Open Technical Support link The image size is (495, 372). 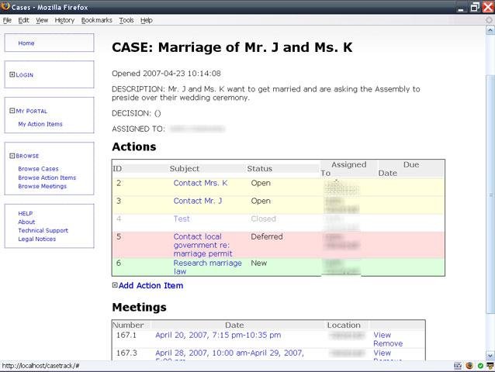pos(43,230)
